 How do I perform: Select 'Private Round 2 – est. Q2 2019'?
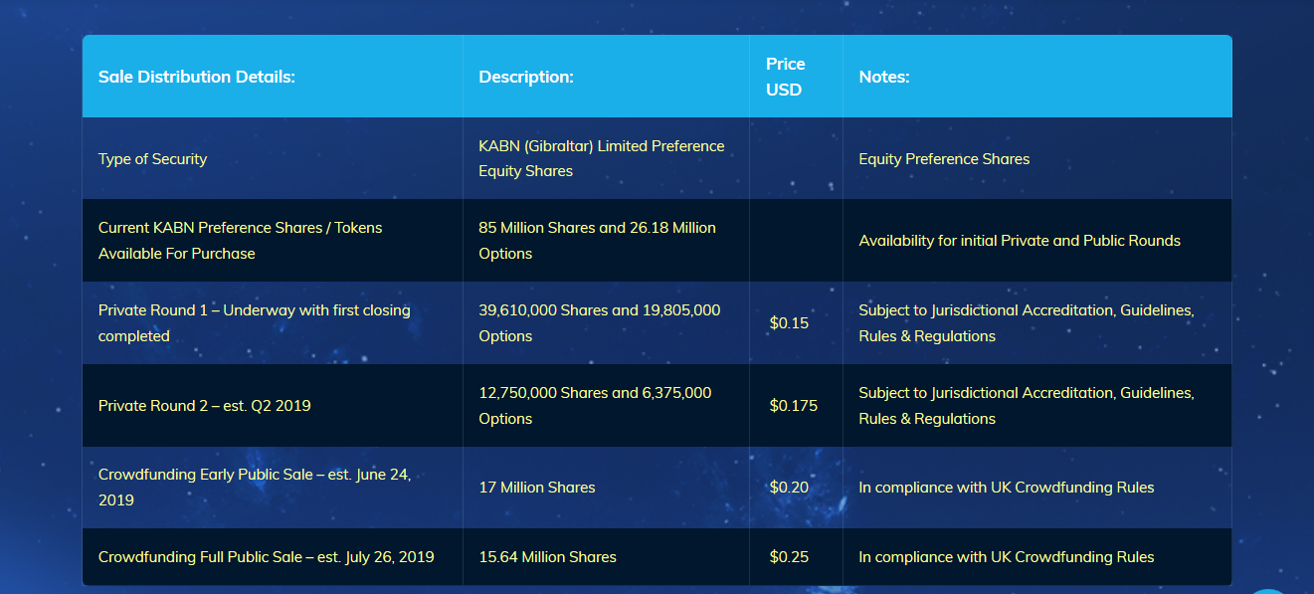tap(205, 406)
